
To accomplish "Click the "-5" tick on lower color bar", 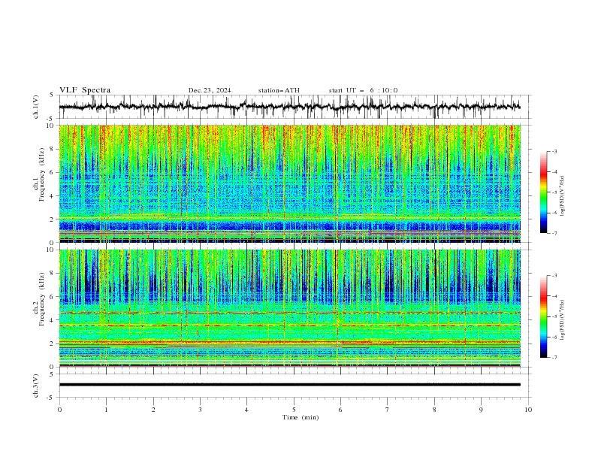I will (554, 316).
